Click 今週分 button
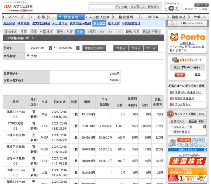The height and width of the screenshot is (184, 211). pyautogui.click(x=121, y=48)
